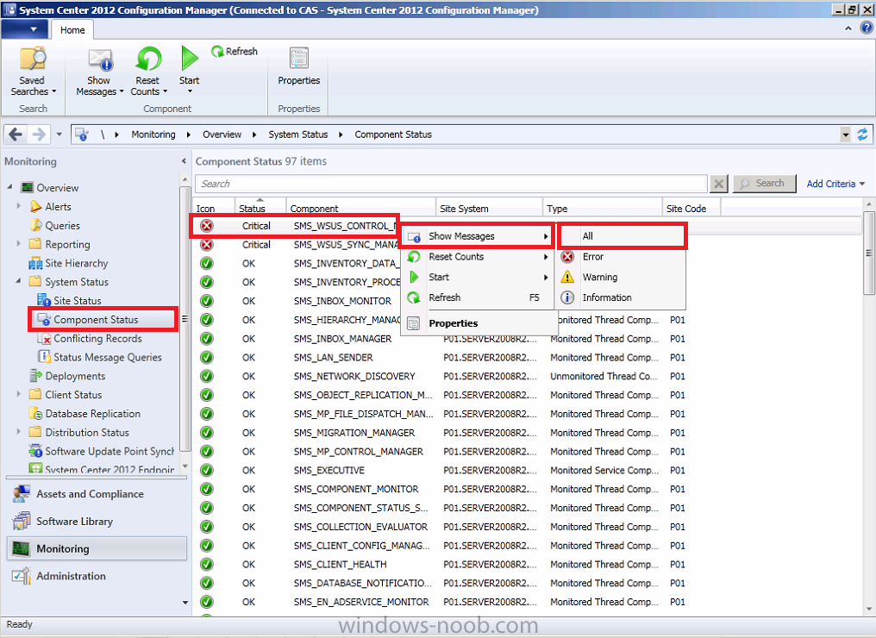Click Refresh icon in context menu
This screenshot has height=638, width=876.
414,297
